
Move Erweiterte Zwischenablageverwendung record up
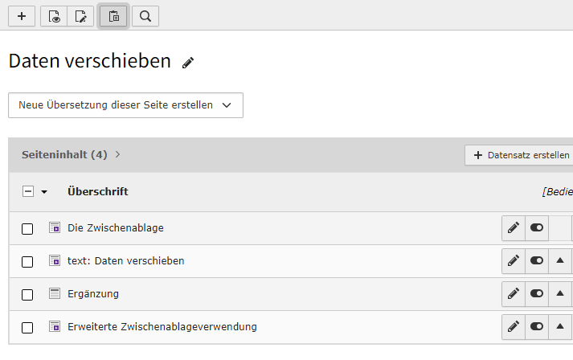click(x=560, y=326)
